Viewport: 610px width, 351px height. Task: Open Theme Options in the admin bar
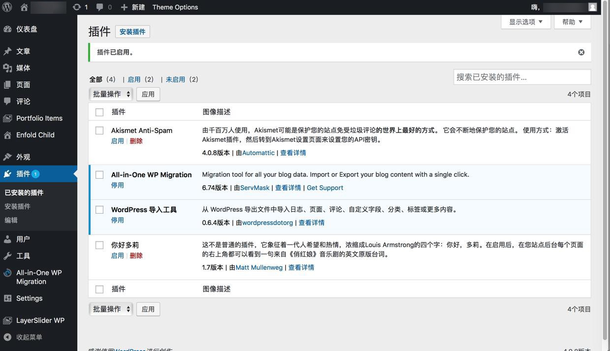click(x=175, y=7)
